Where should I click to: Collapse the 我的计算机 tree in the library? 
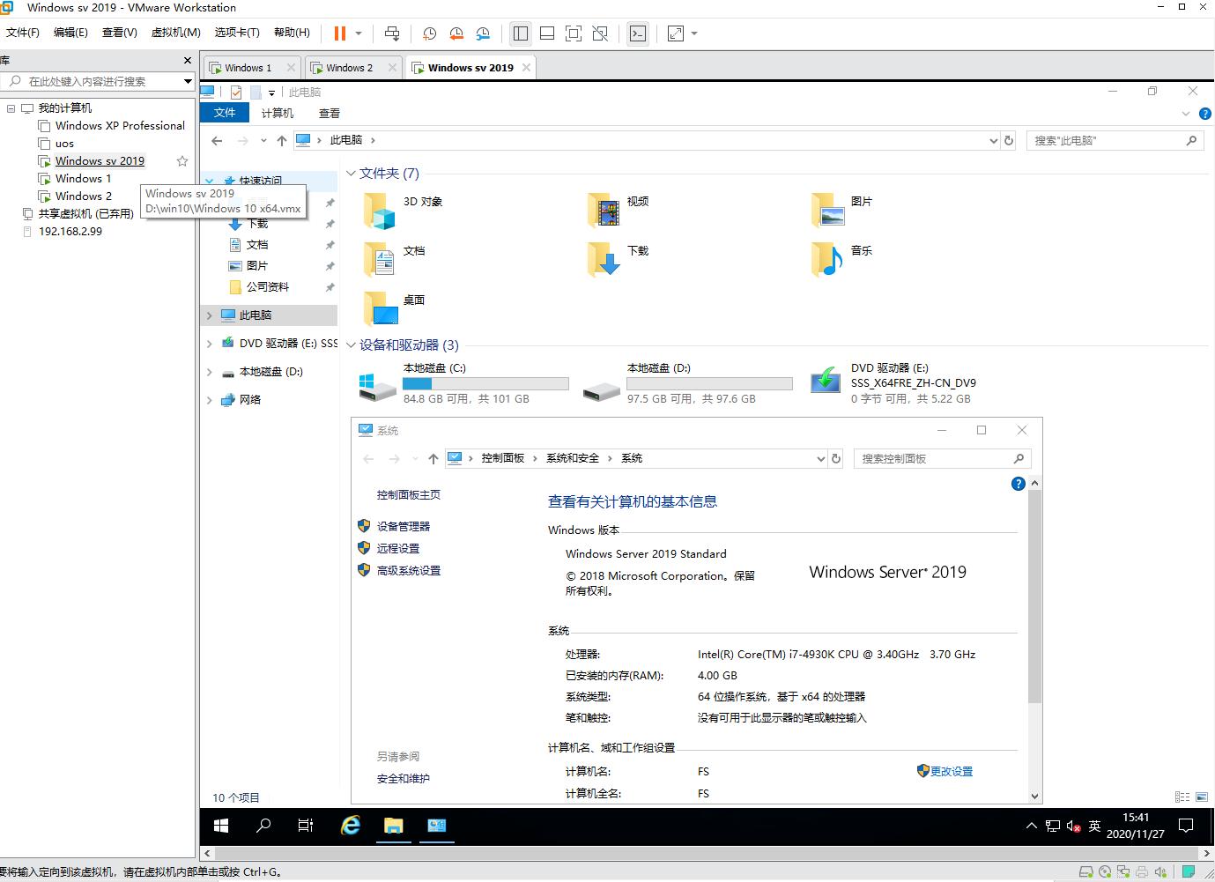pyautogui.click(x=11, y=107)
